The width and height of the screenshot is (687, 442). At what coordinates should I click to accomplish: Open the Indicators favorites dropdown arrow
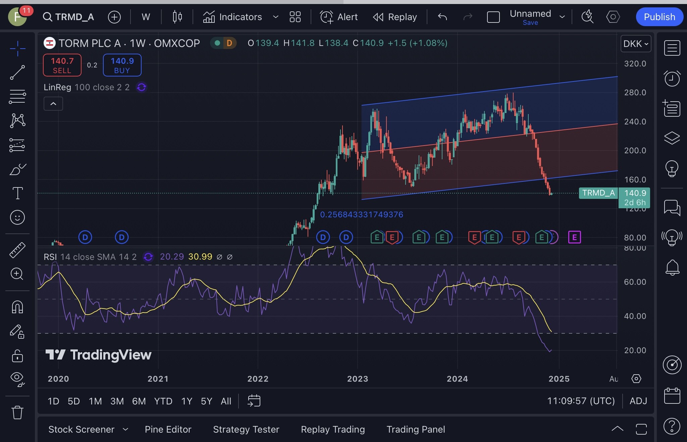coord(276,17)
